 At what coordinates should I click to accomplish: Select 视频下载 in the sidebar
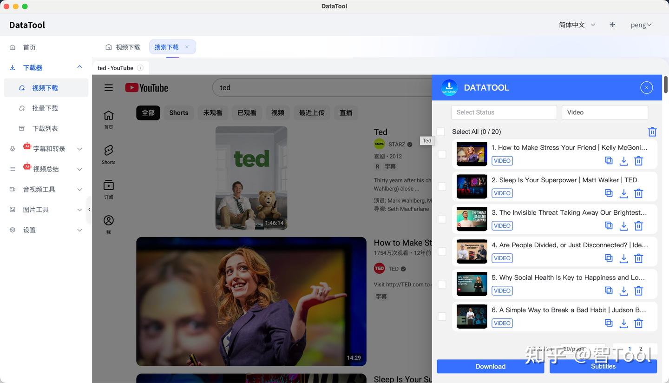(x=46, y=88)
